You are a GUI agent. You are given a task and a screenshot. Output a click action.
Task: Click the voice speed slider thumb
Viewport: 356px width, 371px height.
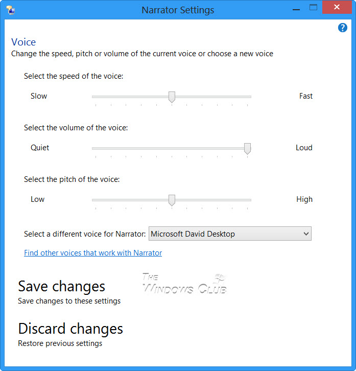(x=172, y=97)
